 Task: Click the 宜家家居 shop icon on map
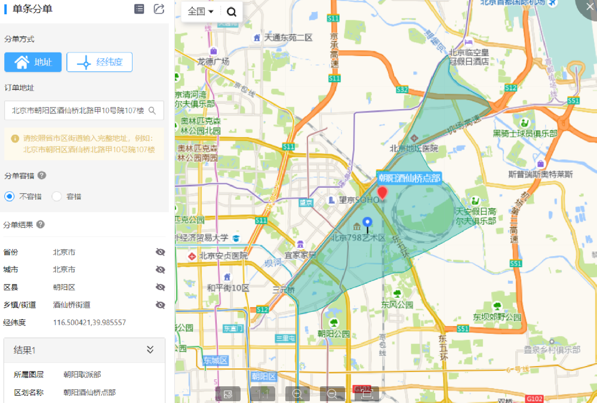[300, 244]
